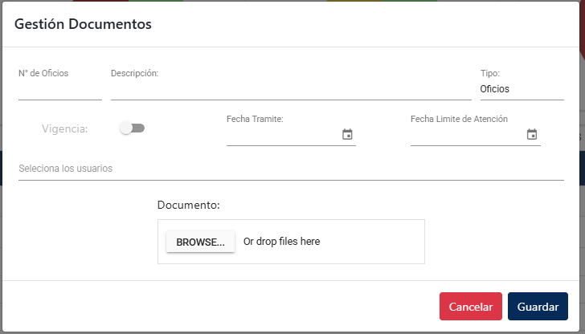Click the BROWSE... file button

tap(200, 242)
